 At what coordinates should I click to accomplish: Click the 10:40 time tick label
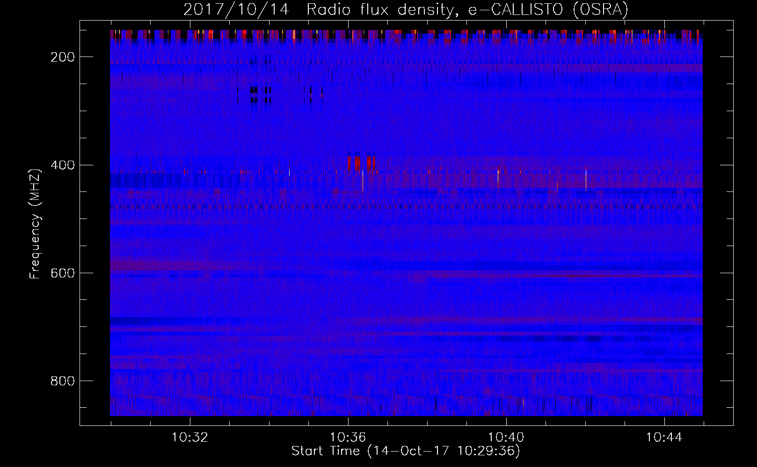[x=506, y=438]
